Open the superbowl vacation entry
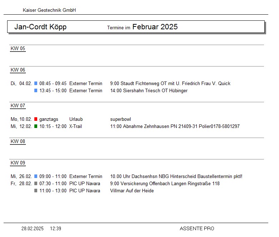 tap(121, 119)
